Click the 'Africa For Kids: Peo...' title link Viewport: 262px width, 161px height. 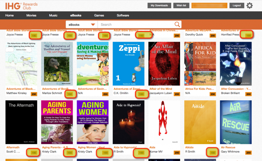click(x=200, y=89)
